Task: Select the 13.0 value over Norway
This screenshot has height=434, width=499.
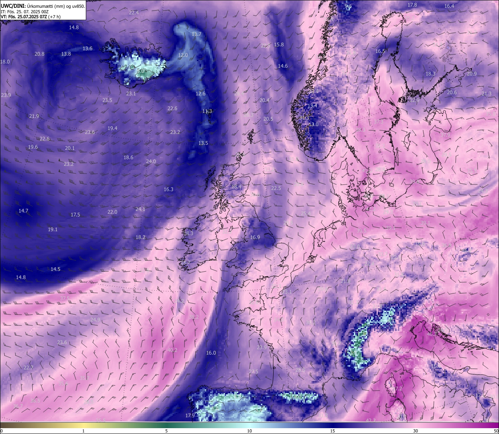Action: [x=313, y=125]
